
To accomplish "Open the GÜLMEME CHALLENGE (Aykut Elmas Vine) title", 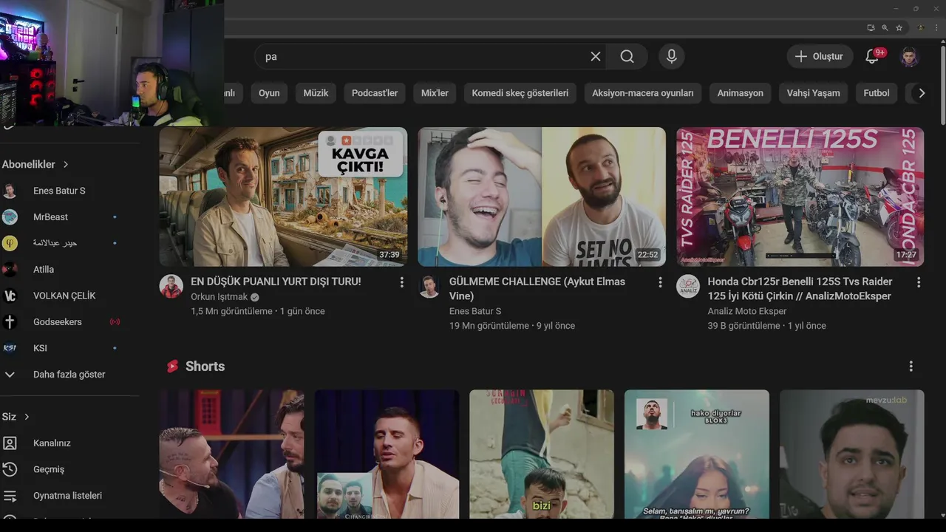I will tap(537, 289).
